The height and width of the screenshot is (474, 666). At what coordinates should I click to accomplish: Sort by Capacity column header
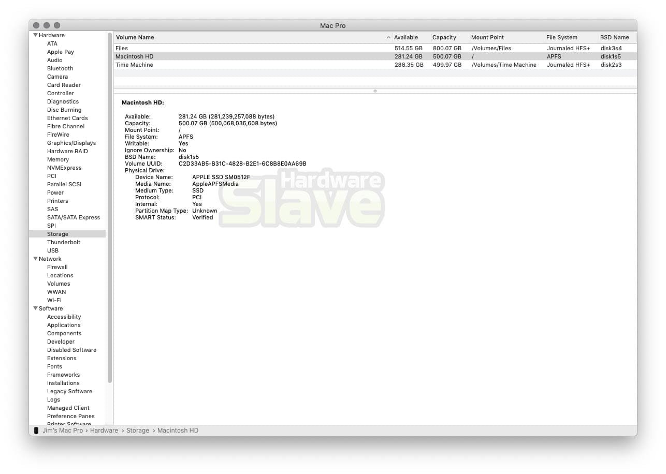point(450,37)
